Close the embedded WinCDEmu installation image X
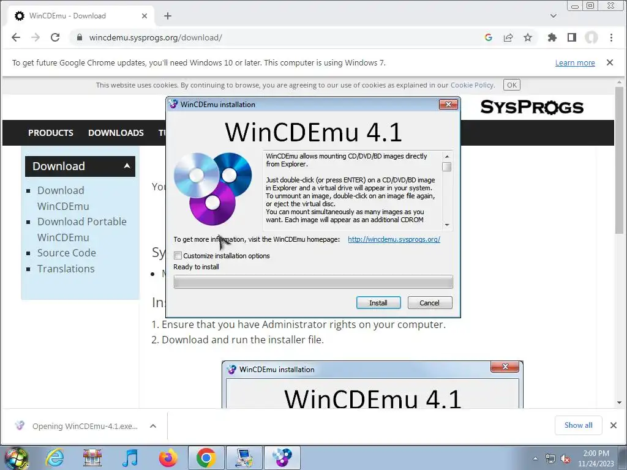Image resolution: width=627 pixels, height=470 pixels. click(x=505, y=367)
